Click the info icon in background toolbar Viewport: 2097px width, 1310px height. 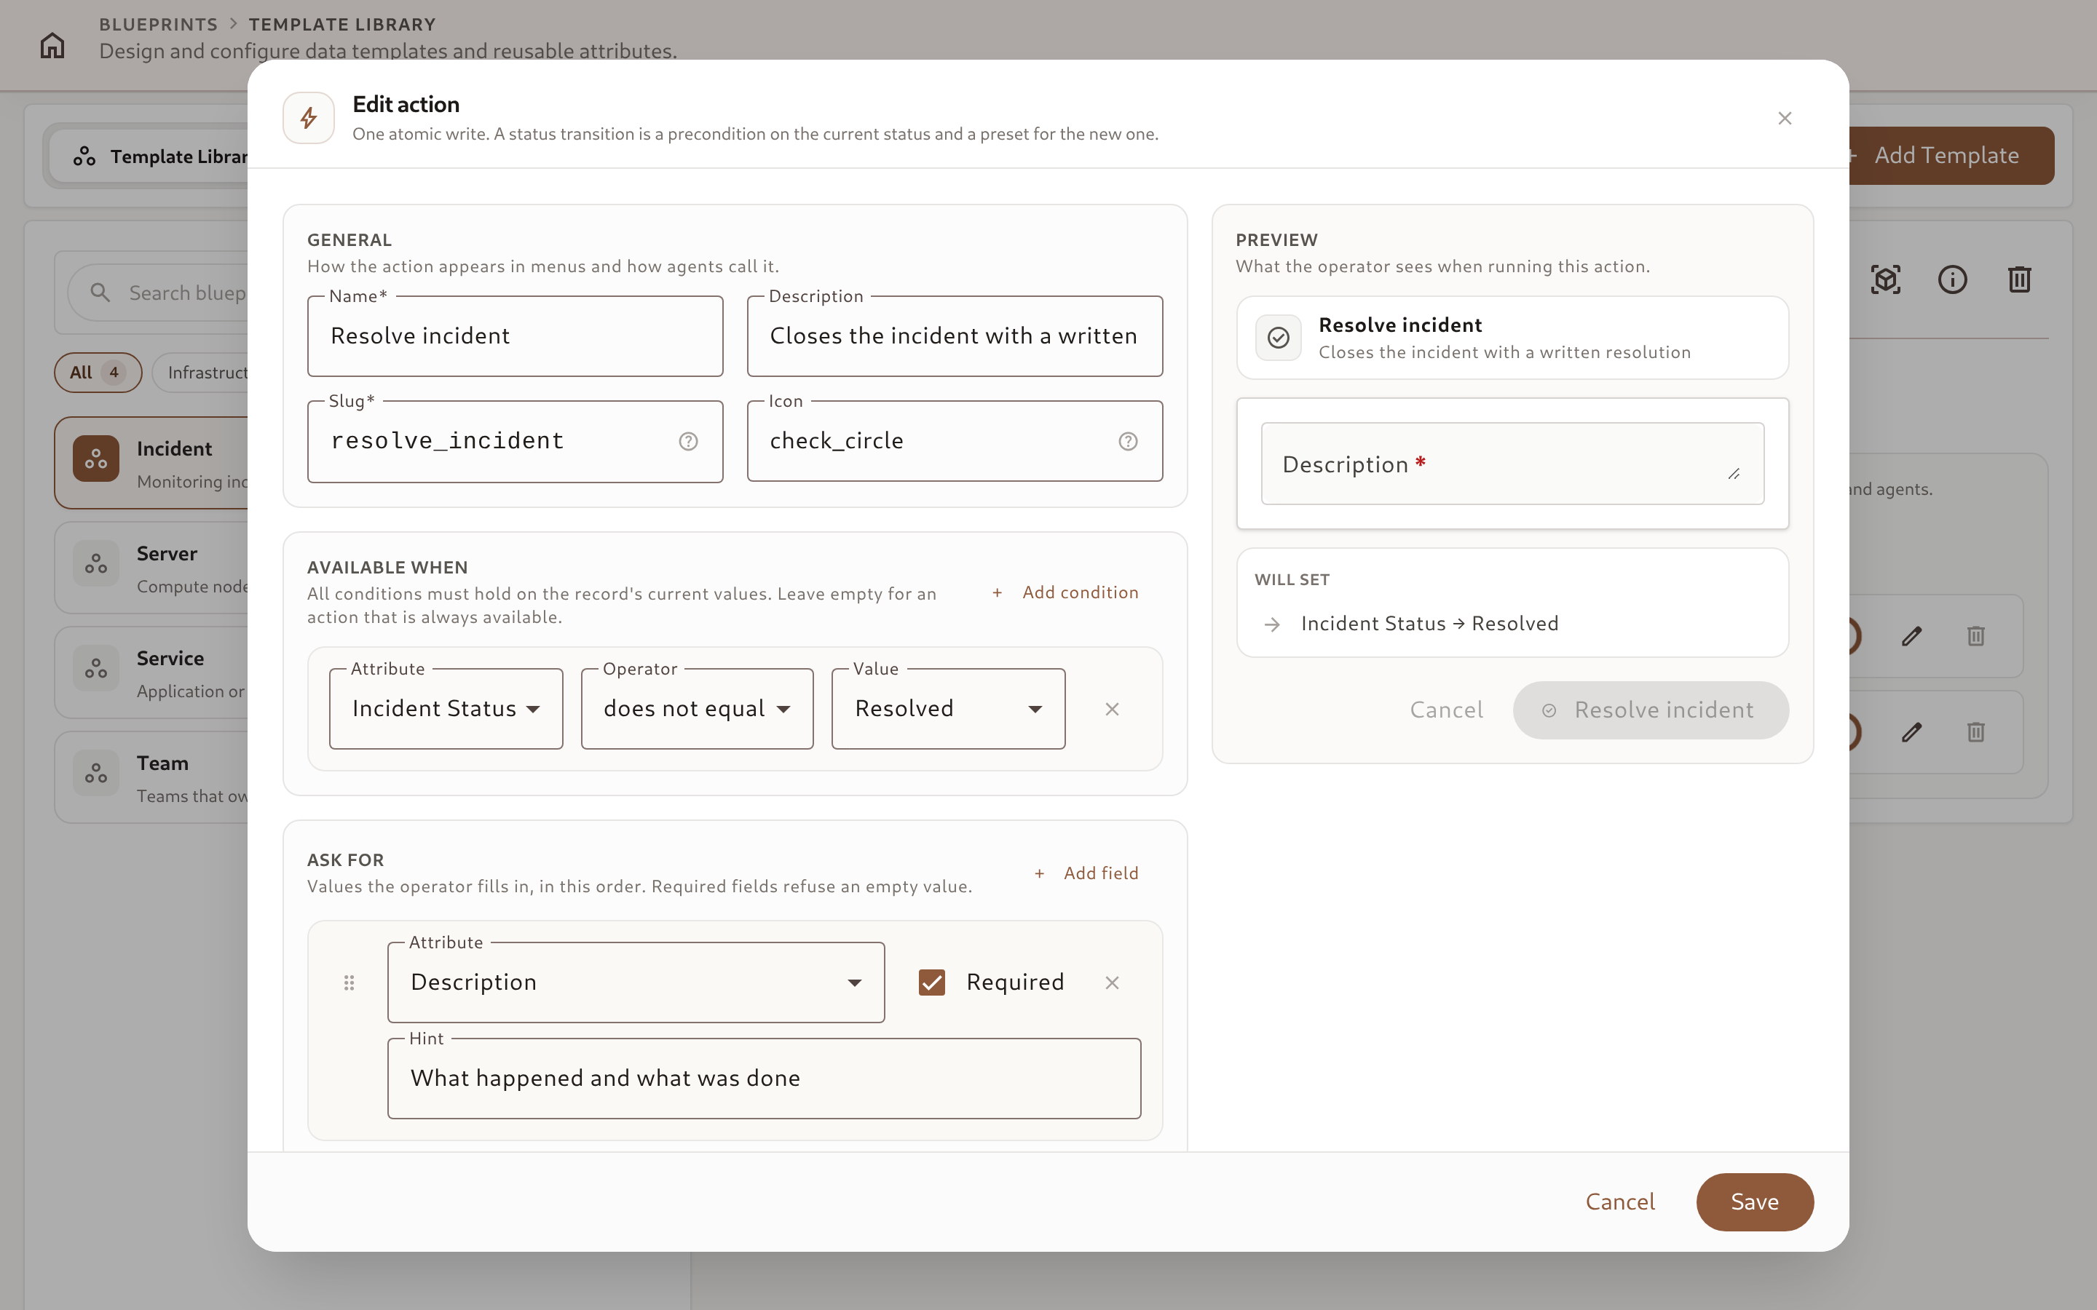point(1952,280)
